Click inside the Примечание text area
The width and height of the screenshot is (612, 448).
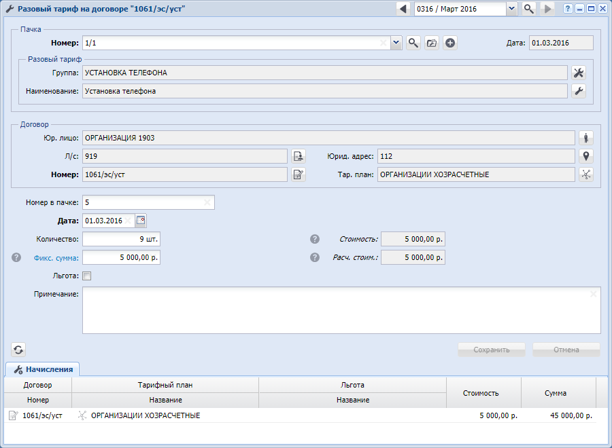click(x=341, y=310)
